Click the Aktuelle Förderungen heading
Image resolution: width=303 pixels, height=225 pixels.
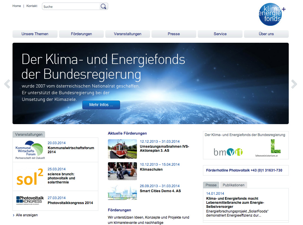point(127,133)
